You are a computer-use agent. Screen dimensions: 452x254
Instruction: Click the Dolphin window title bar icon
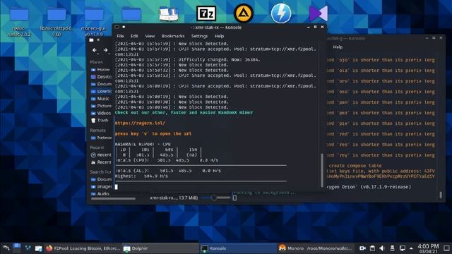click(x=91, y=40)
